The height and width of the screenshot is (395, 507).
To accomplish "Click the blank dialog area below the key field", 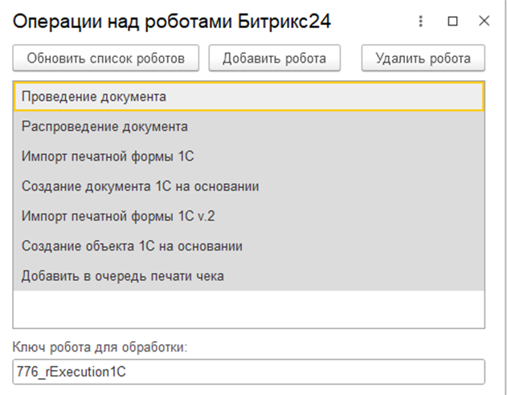I will tap(249, 389).
